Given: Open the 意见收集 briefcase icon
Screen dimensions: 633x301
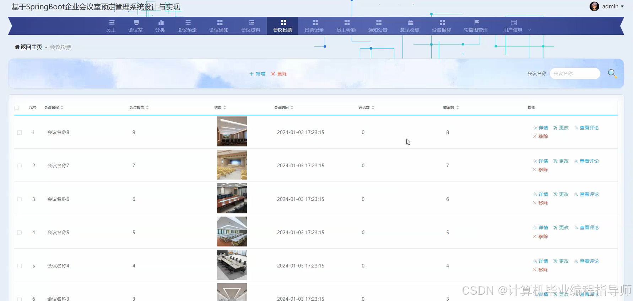Looking at the screenshot, I should pyautogui.click(x=410, y=22).
